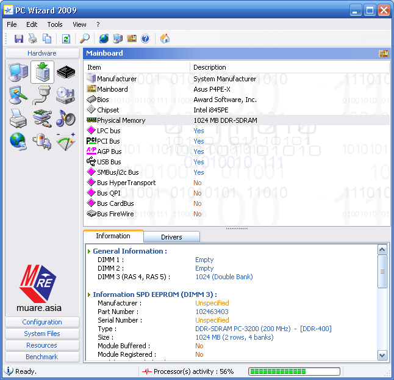This screenshot has height=380, width=394.
Task: Select the Bus FireWire row
Action: (x=237, y=214)
